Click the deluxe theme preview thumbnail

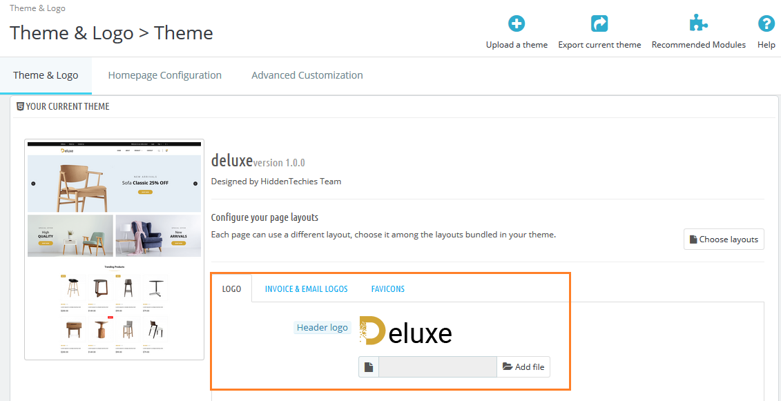point(115,249)
